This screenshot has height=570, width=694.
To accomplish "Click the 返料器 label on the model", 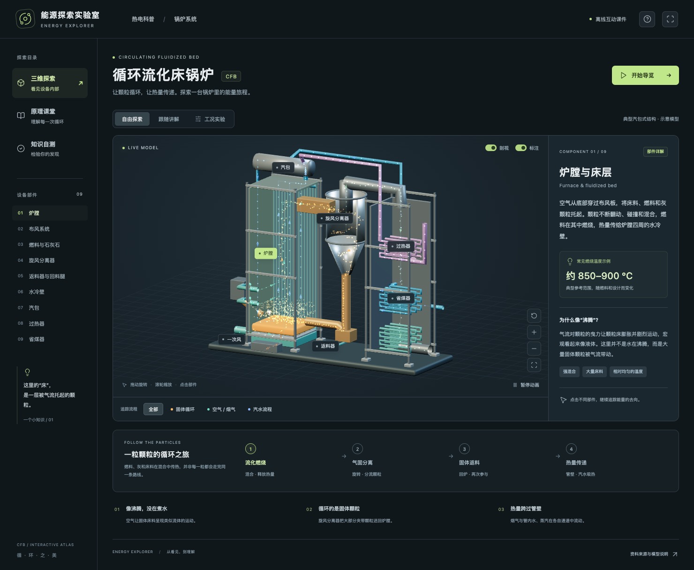I will [x=326, y=346].
